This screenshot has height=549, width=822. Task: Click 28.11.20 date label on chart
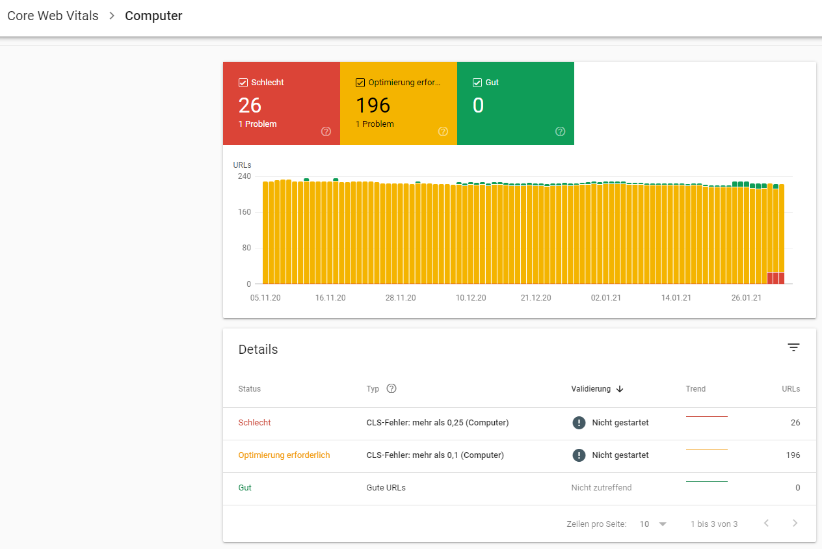pos(401,298)
